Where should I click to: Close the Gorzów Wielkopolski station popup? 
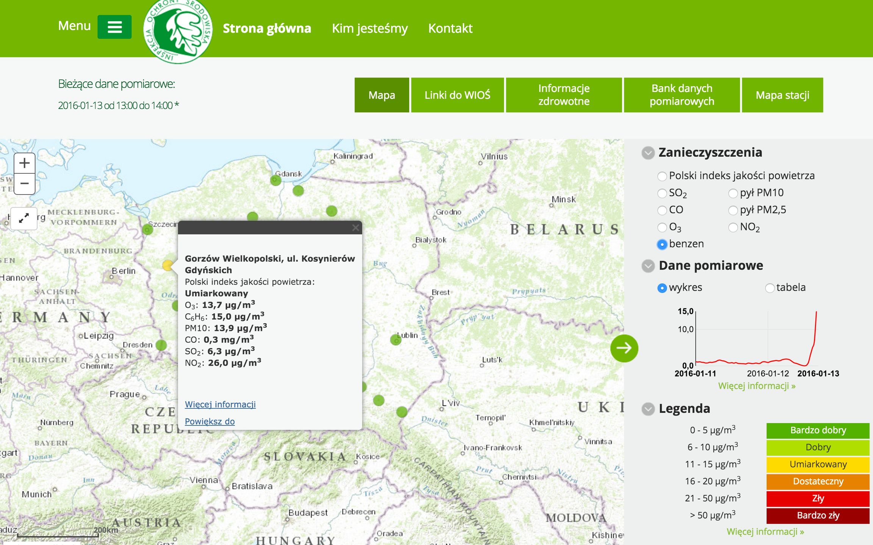pyautogui.click(x=355, y=227)
